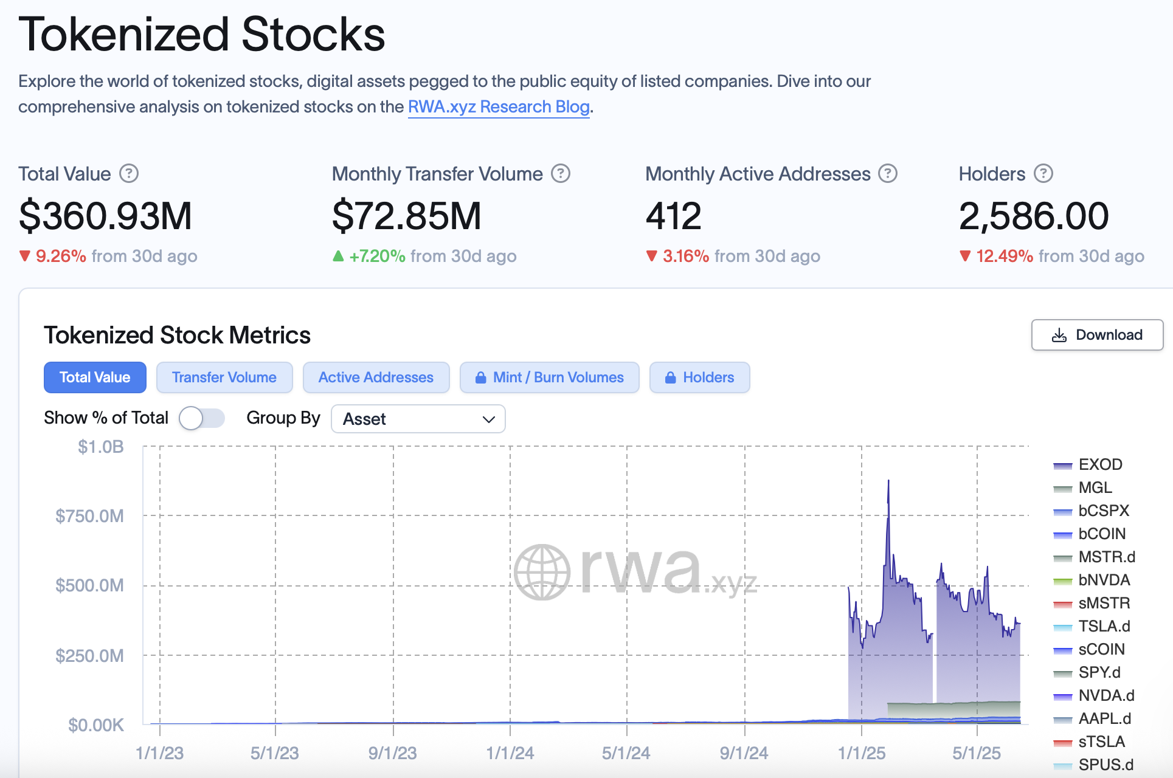Click the Monthly Active Addresses help icon

[888, 174]
